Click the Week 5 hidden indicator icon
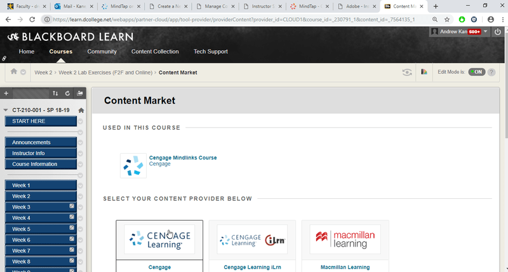The image size is (508, 272). pos(72,228)
